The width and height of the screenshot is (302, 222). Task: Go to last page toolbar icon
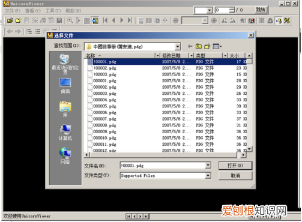tap(130, 20)
